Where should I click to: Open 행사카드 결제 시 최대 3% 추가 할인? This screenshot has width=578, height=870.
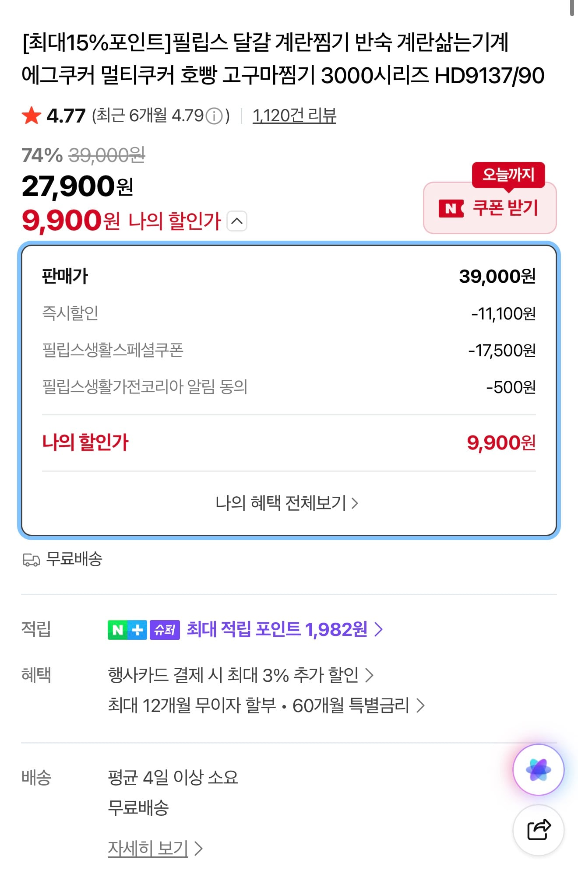[x=240, y=675]
